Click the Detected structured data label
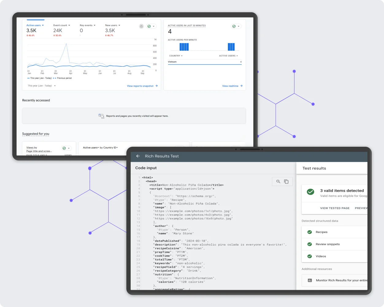 point(320,221)
